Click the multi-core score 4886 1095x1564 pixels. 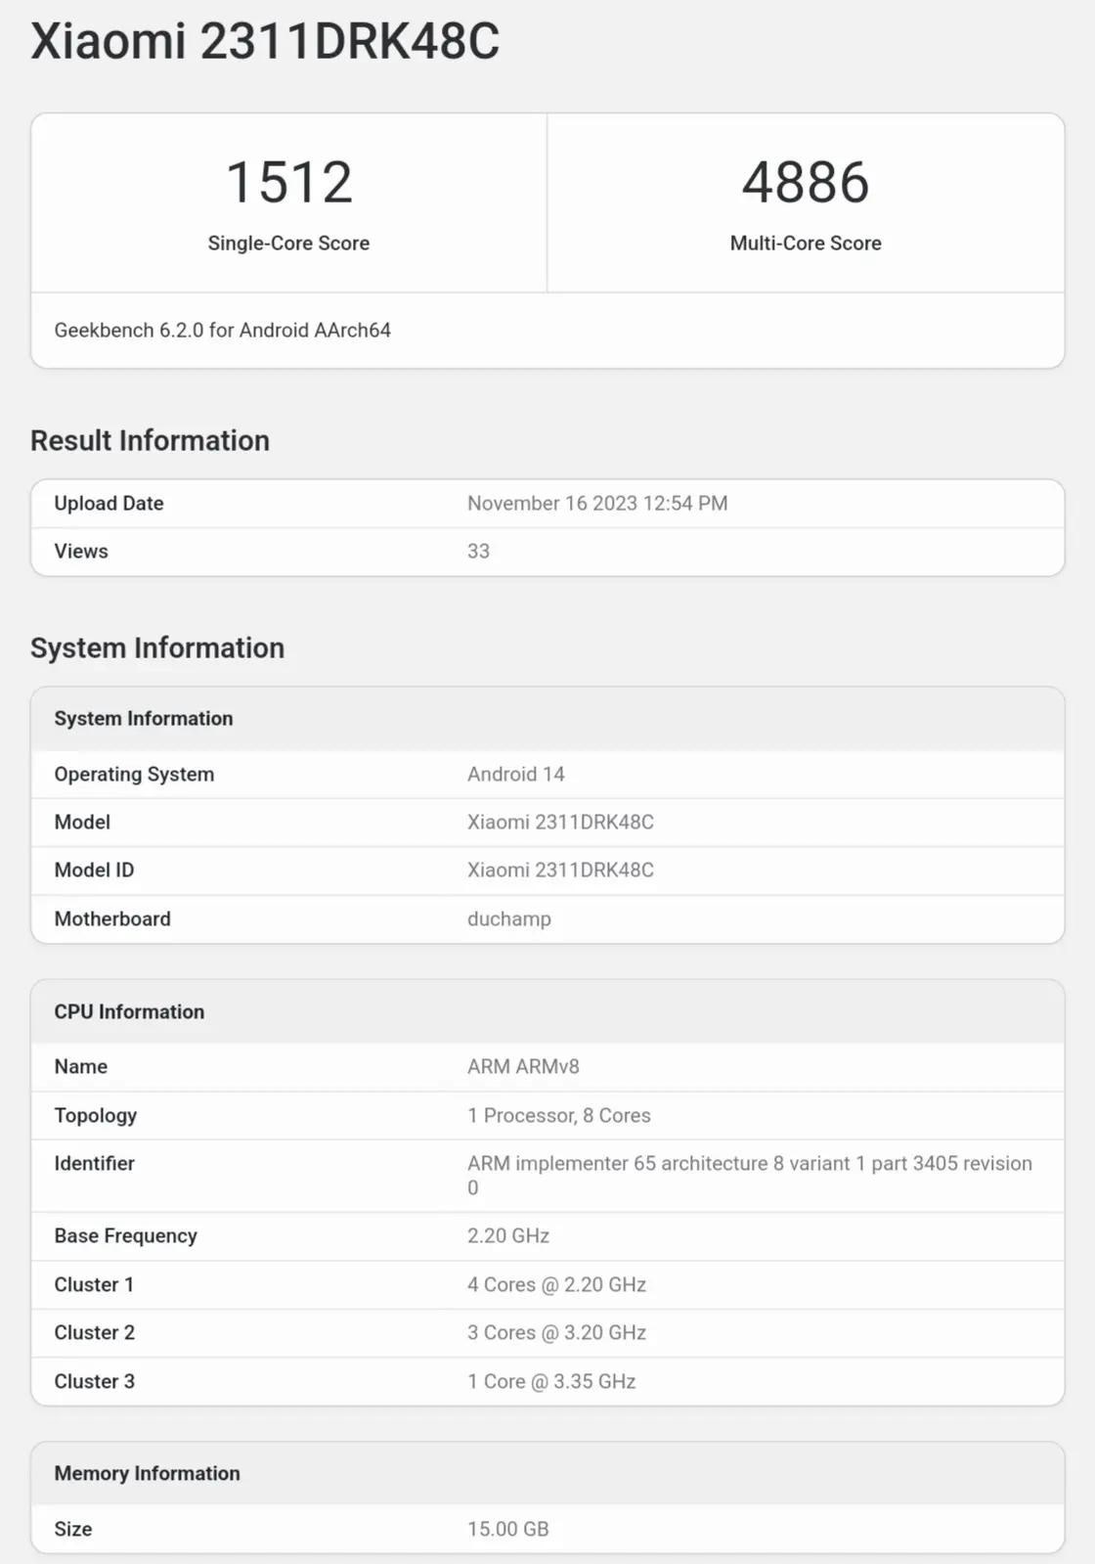[x=805, y=182]
